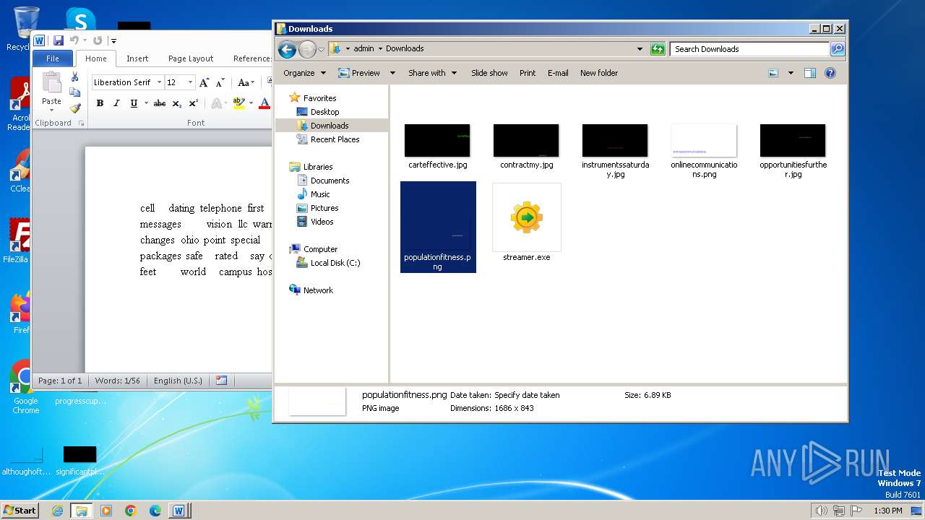Screen dimensions: 925x520
Task: Go back in Downloads explorer
Action: pyautogui.click(x=287, y=49)
